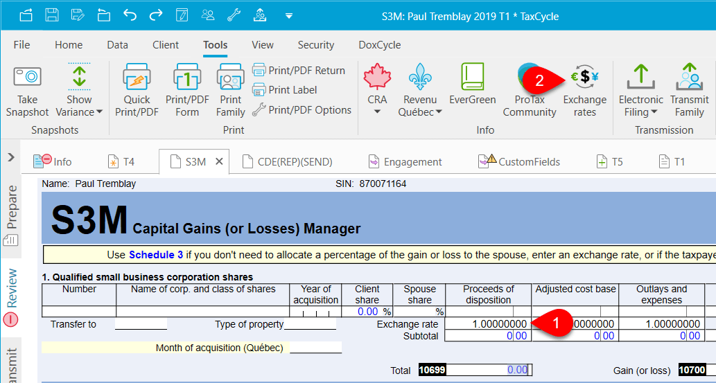Click Print Family
Image resolution: width=716 pixels, height=383 pixels.
[231, 91]
